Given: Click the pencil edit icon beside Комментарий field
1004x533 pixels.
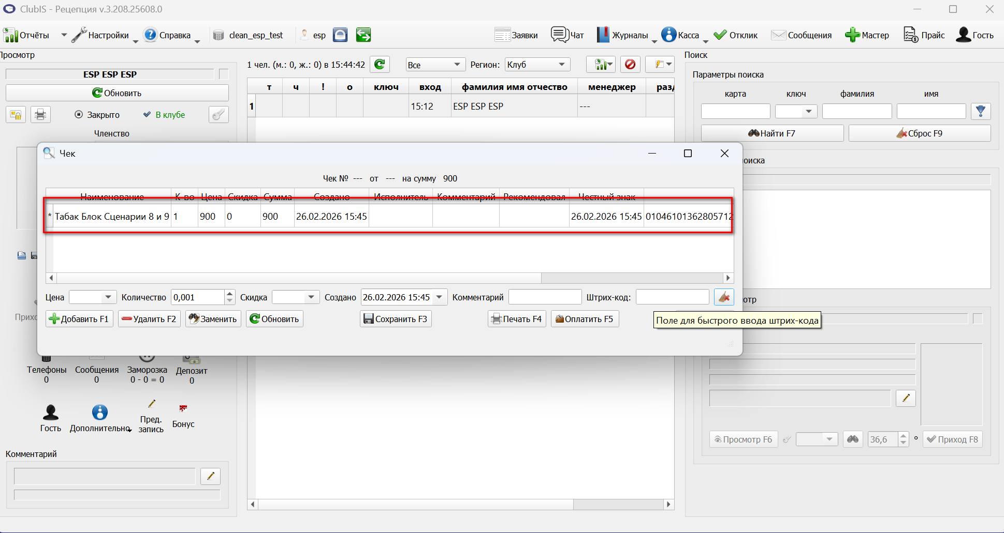Looking at the screenshot, I should [x=211, y=476].
